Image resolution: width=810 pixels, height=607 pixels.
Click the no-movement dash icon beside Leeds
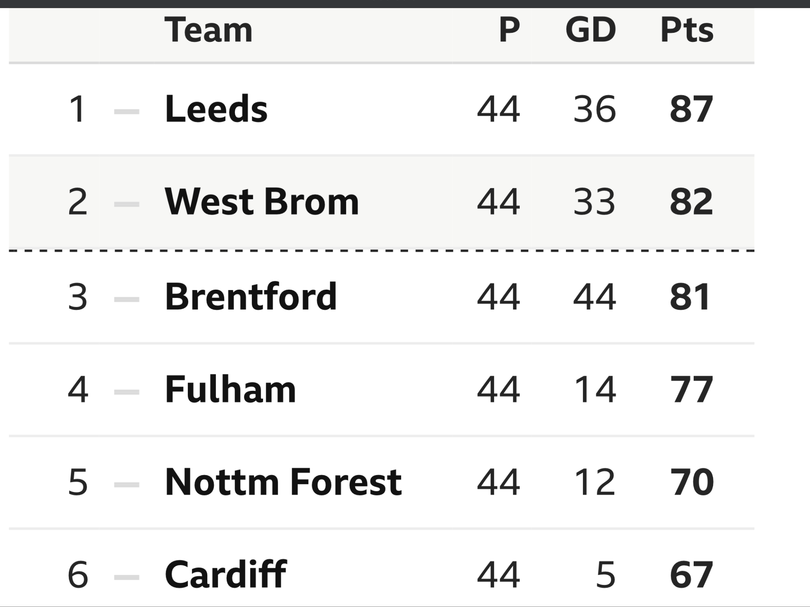tap(127, 112)
